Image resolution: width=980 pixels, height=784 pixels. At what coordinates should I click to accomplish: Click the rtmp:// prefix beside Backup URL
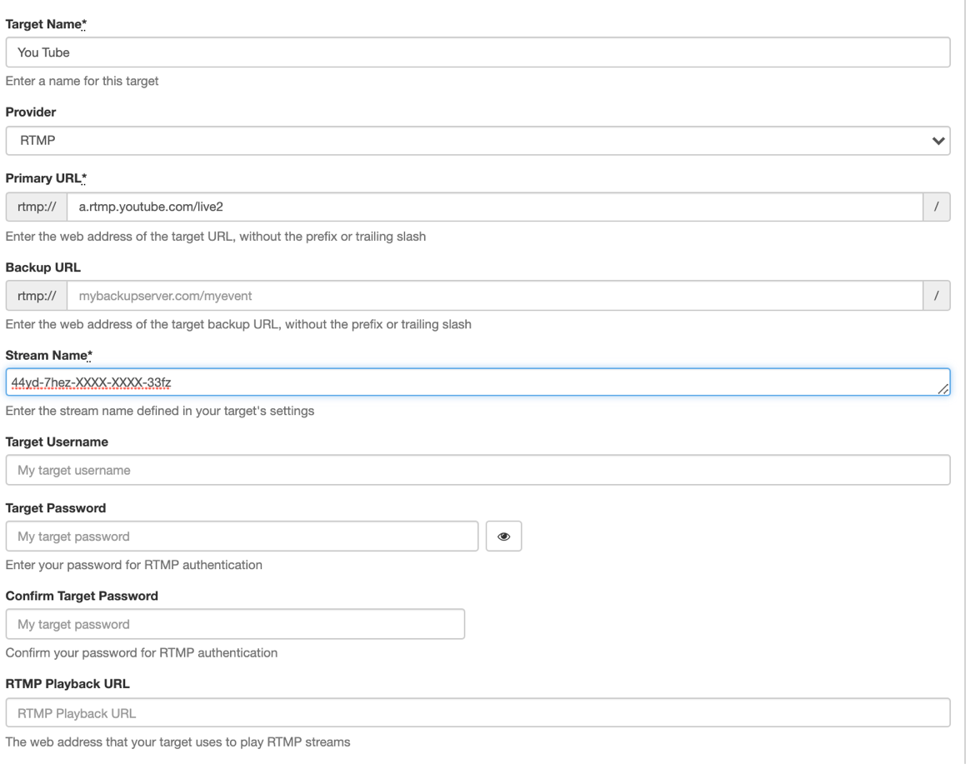coord(36,296)
